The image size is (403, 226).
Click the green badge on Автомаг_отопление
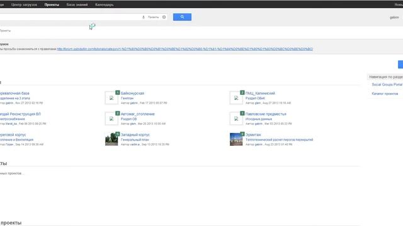pos(118,113)
